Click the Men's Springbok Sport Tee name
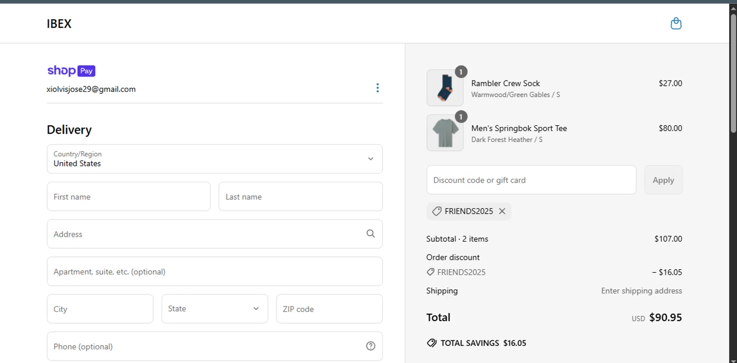This screenshot has width=737, height=363. pyautogui.click(x=519, y=128)
